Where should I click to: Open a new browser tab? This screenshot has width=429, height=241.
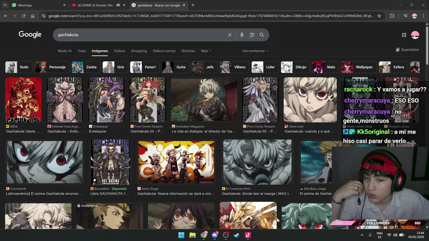click(193, 5)
